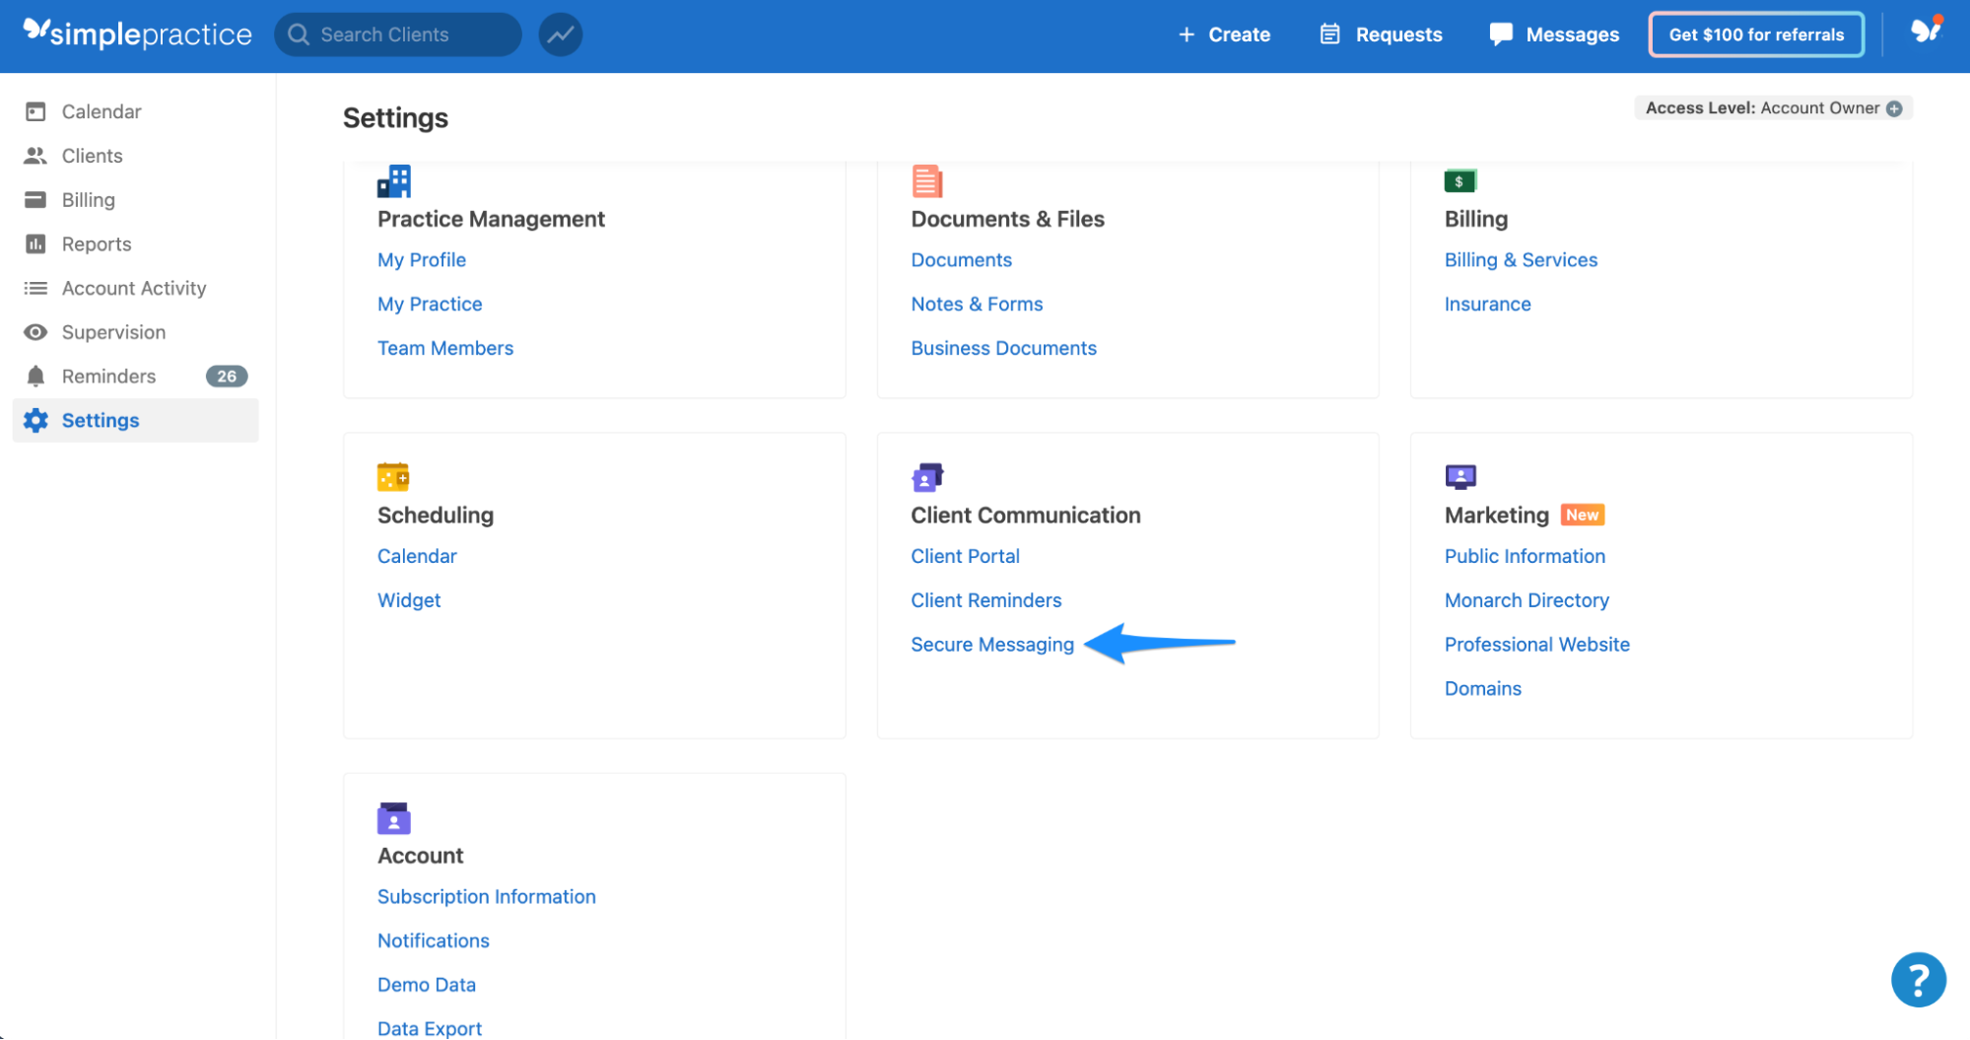Open the Team Members link

point(445,347)
